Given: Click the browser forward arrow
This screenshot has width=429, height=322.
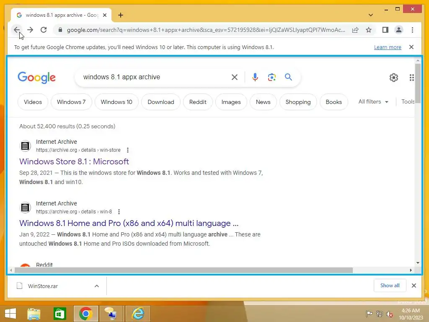Looking at the screenshot, I should click(x=30, y=30).
